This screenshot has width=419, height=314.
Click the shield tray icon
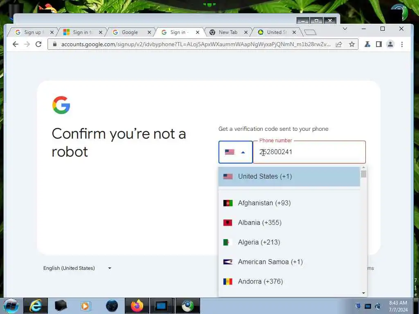click(358, 306)
